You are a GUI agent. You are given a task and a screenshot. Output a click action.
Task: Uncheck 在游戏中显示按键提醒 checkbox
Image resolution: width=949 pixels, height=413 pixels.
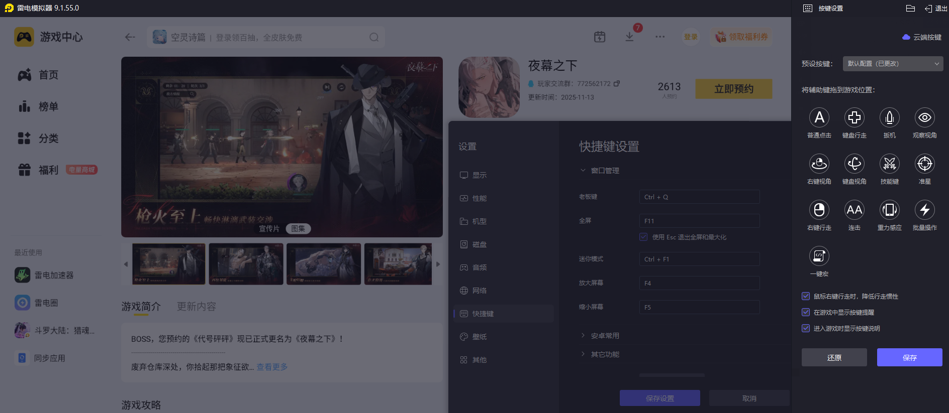806,313
